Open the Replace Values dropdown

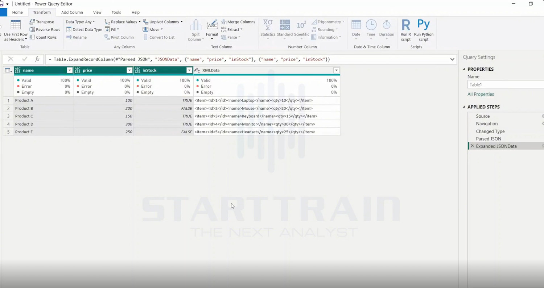pos(139,22)
